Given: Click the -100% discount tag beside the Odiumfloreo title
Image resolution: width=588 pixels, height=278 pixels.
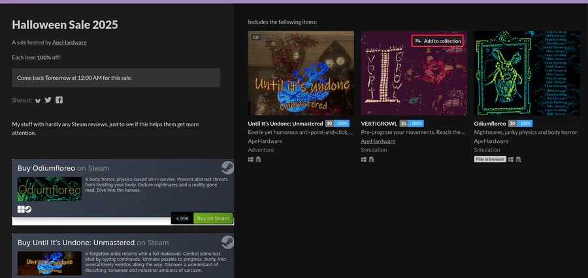Looking at the screenshot, I should point(524,124).
